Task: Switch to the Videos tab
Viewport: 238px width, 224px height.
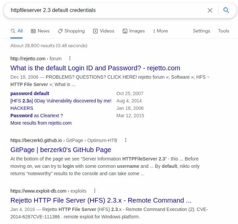Action: 103,31
